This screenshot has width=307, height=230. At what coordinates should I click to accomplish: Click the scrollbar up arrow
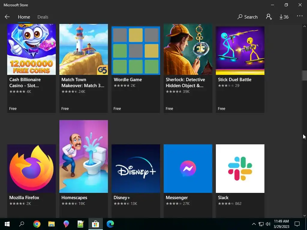(x=304, y=26)
